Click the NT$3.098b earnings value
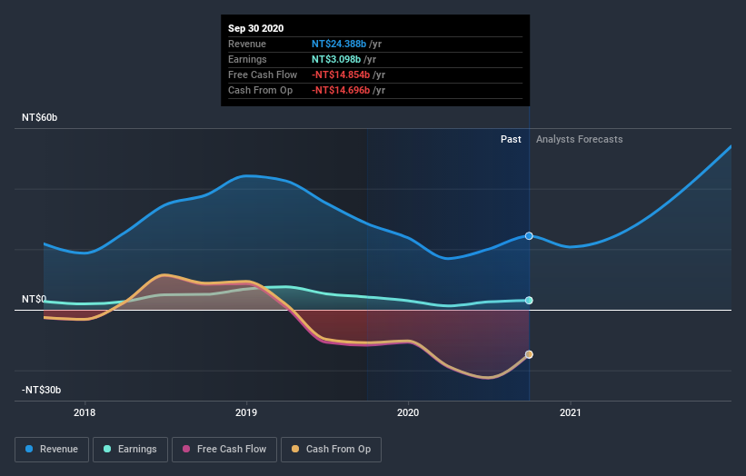The image size is (746, 476). [x=336, y=59]
